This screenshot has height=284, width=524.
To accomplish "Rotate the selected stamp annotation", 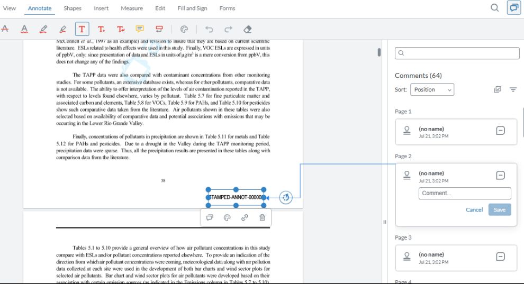I will [x=286, y=197].
